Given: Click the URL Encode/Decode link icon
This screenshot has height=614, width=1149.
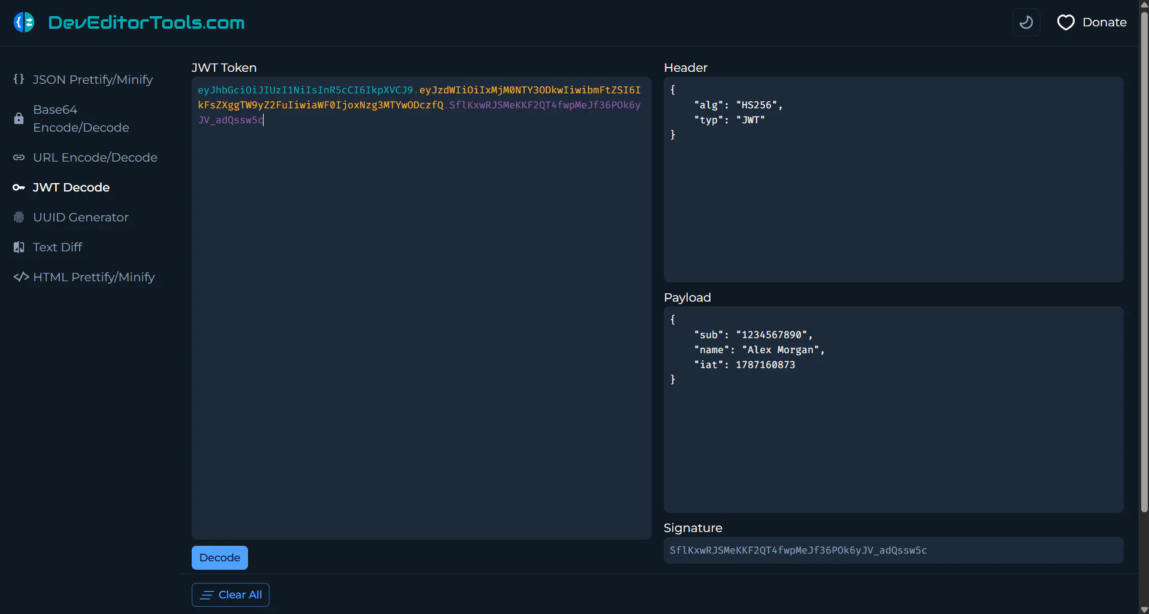Looking at the screenshot, I should click(19, 157).
